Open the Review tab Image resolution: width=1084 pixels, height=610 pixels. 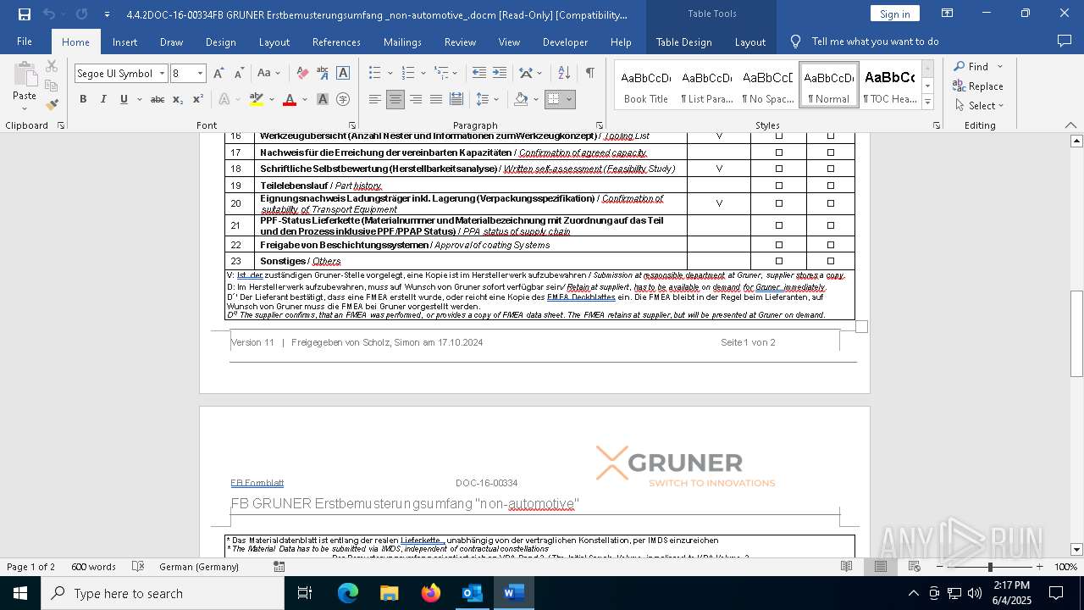point(460,42)
